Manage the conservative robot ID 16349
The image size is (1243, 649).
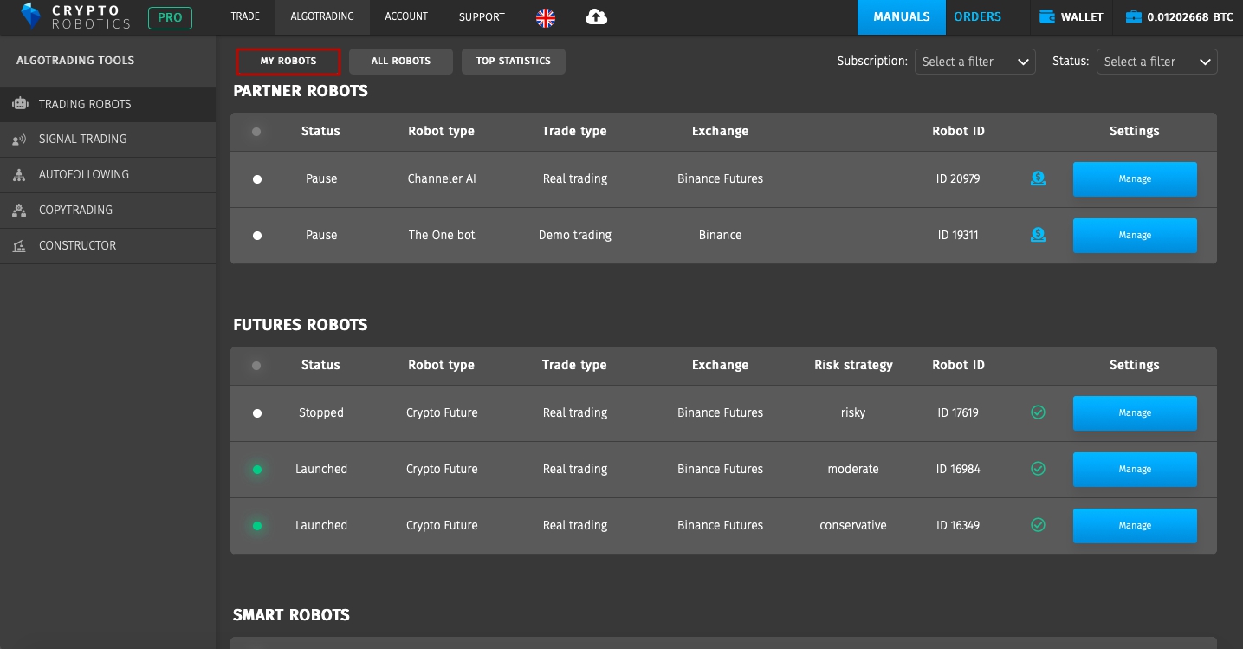pos(1135,526)
